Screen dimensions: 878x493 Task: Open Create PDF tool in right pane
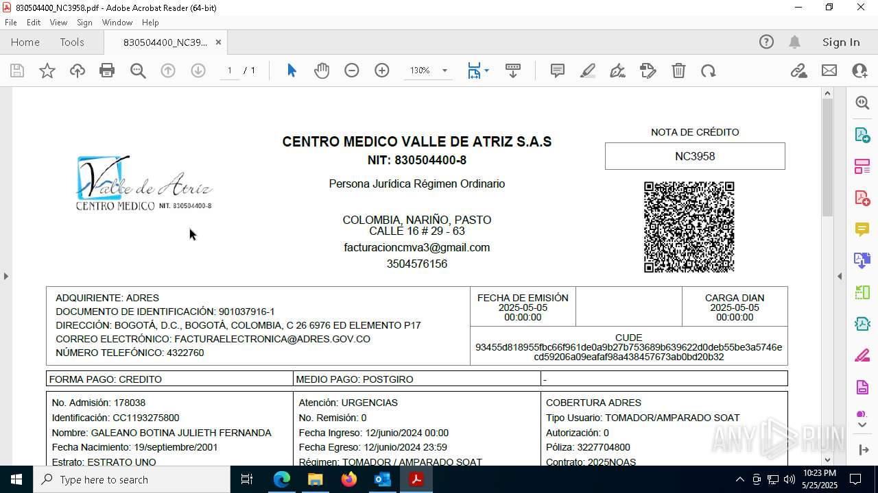(x=862, y=198)
